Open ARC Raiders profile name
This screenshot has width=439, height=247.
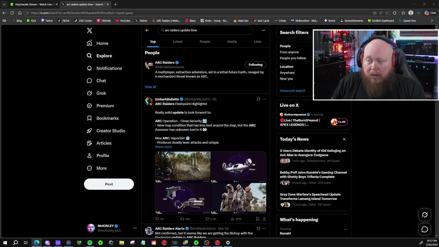point(165,62)
